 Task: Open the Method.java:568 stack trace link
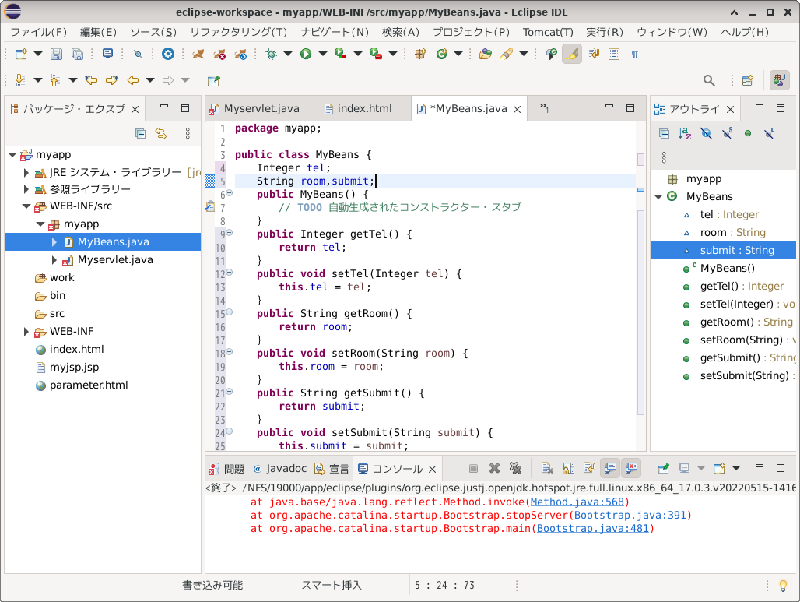(577, 502)
